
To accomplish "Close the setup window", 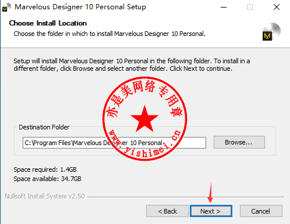I will click(x=277, y=8).
